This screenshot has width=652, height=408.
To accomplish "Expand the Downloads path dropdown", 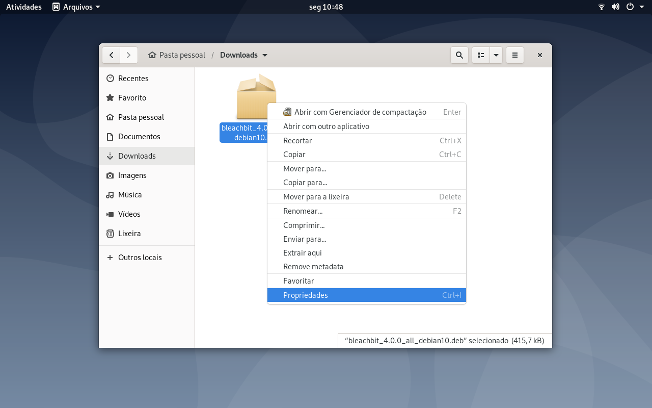I will point(265,55).
